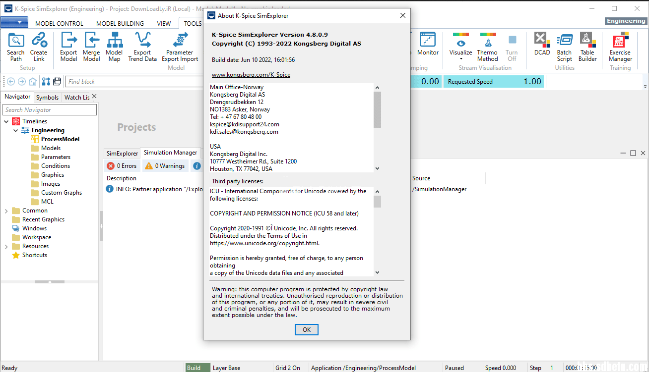Image resolution: width=649 pixels, height=372 pixels.
Task: Click "Layer Base" in the status bar
Action: [x=226, y=368]
